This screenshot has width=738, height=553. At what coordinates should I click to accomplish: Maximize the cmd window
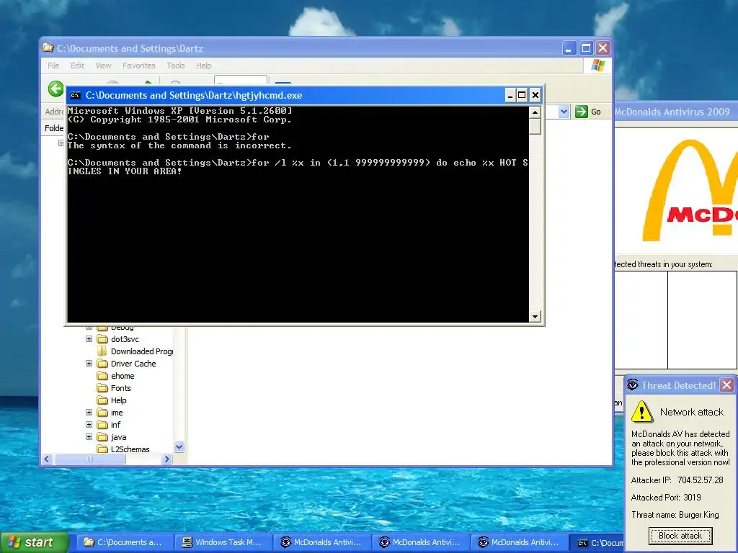[522, 96]
